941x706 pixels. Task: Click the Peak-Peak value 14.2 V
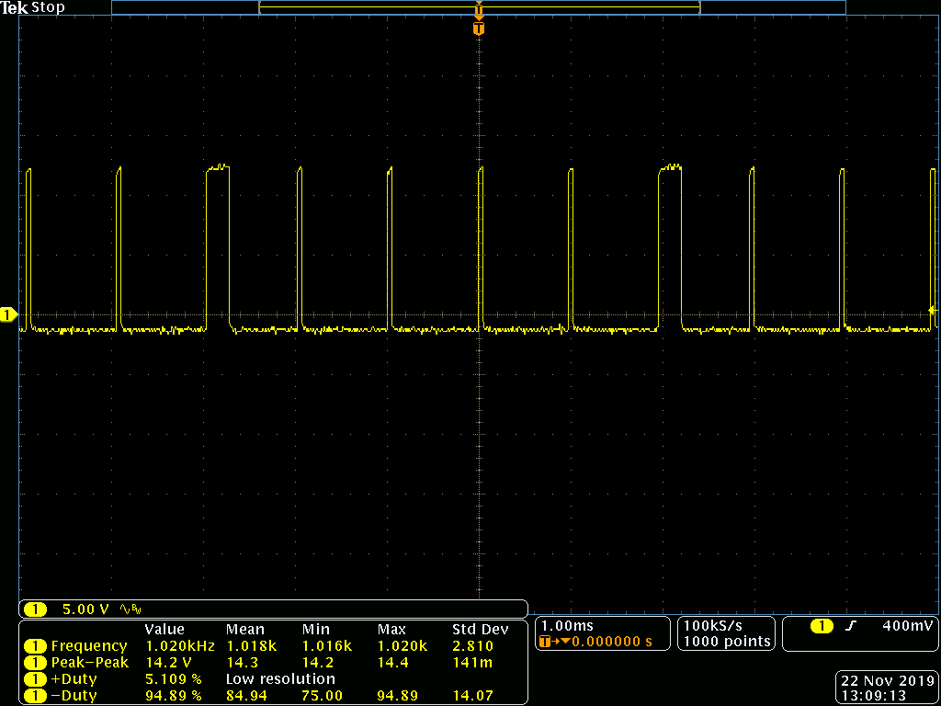169,663
